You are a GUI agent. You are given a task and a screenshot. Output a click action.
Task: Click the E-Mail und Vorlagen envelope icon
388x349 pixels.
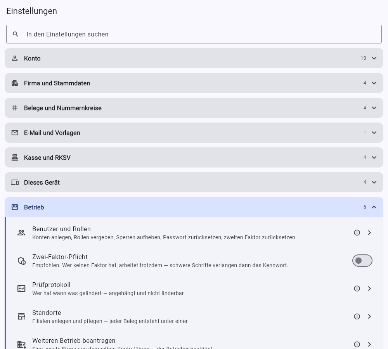(15, 133)
